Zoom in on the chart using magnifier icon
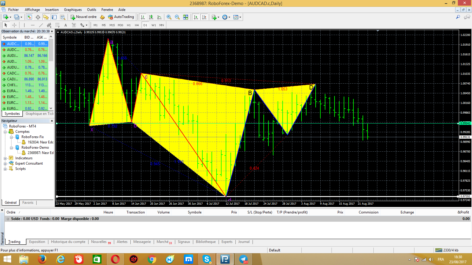This screenshot has width=472, height=265. [169, 17]
